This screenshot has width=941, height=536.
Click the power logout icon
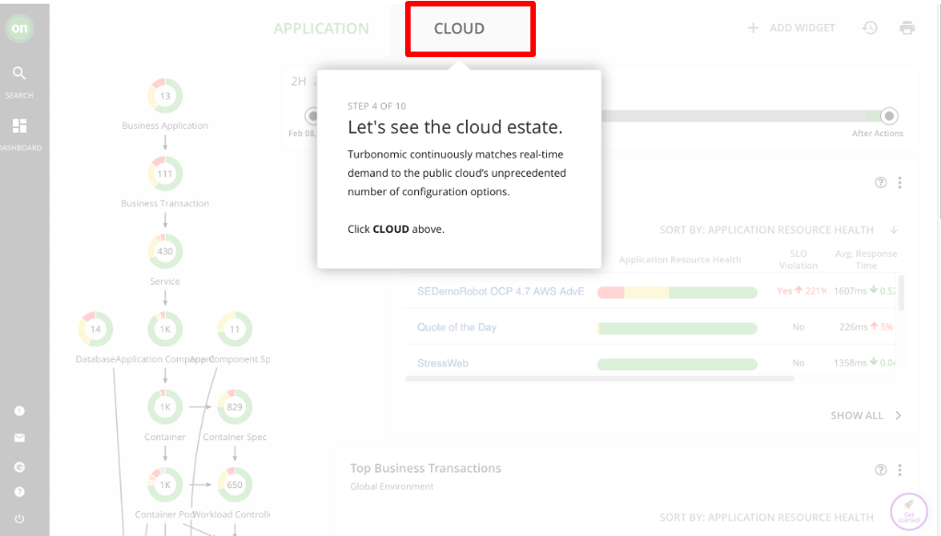(19, 519)
